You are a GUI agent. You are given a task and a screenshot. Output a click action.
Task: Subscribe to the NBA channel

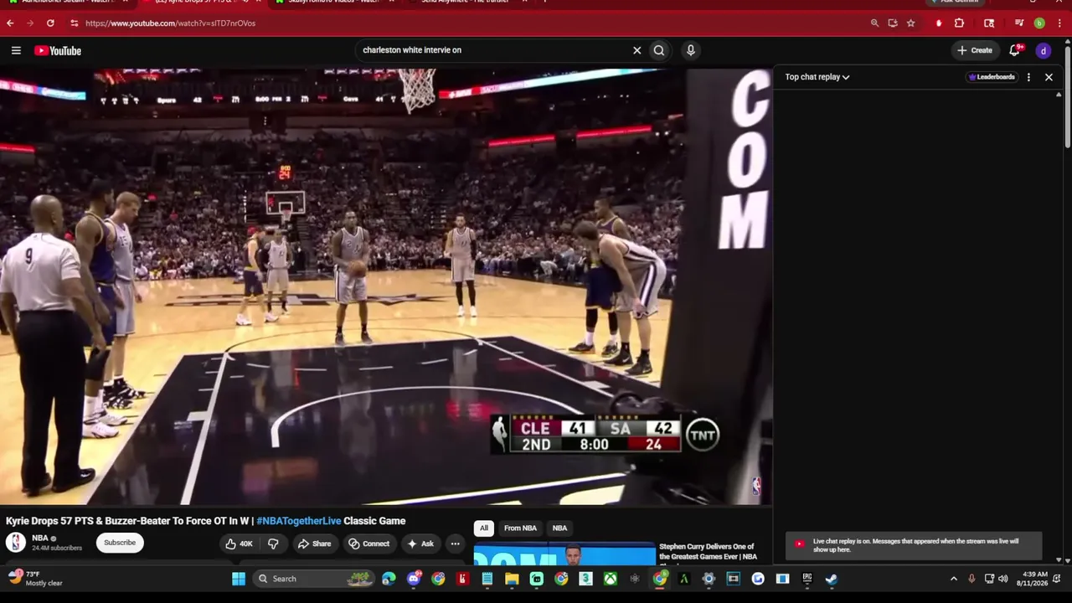pyautogui.click(x=120, y=543)
